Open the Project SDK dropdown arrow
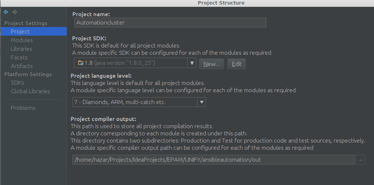This screenshot has height=185, width=374. [192, 63]
